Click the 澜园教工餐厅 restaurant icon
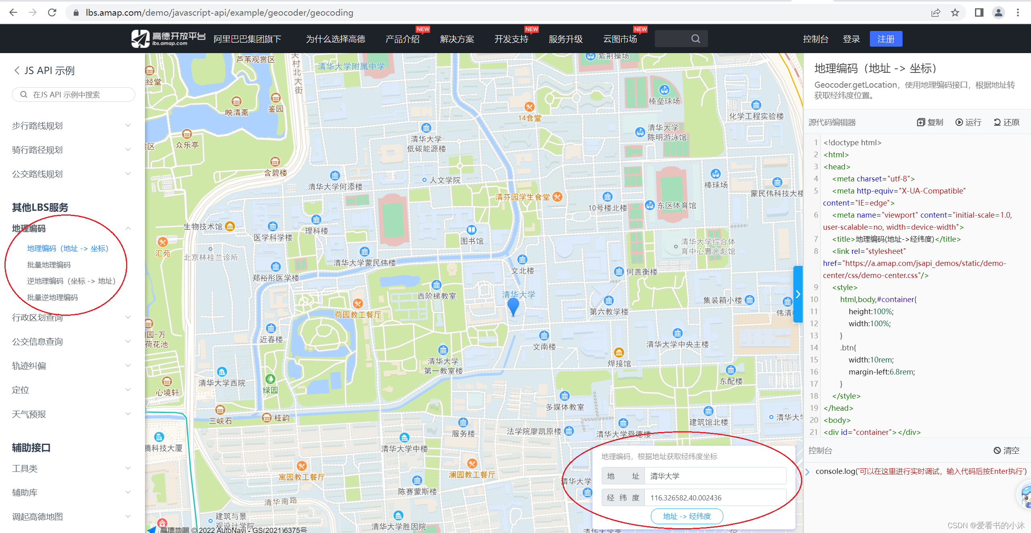The height and width of the screenshot is (533, 1031). click(472, 463)
